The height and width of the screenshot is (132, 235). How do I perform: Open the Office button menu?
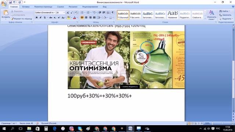pyautogui.click(x=4, y=4)
